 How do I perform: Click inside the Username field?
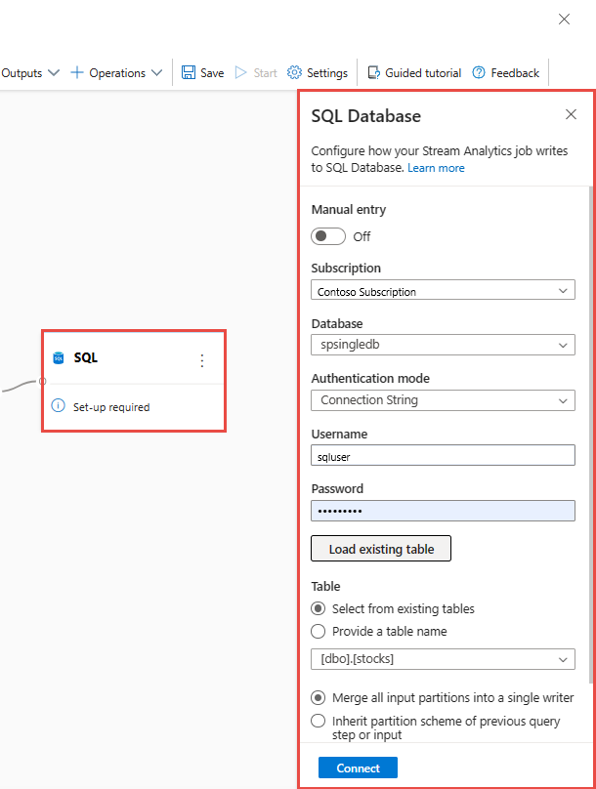[443, 455]
